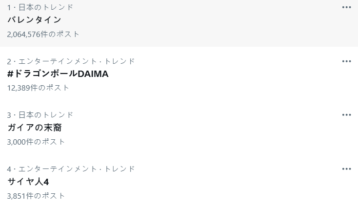Screen dimensions: 358x205
Task: Click the three-dot menu beside ガイアの末裔
Action: pyautogui.click(x=347, y=115)
